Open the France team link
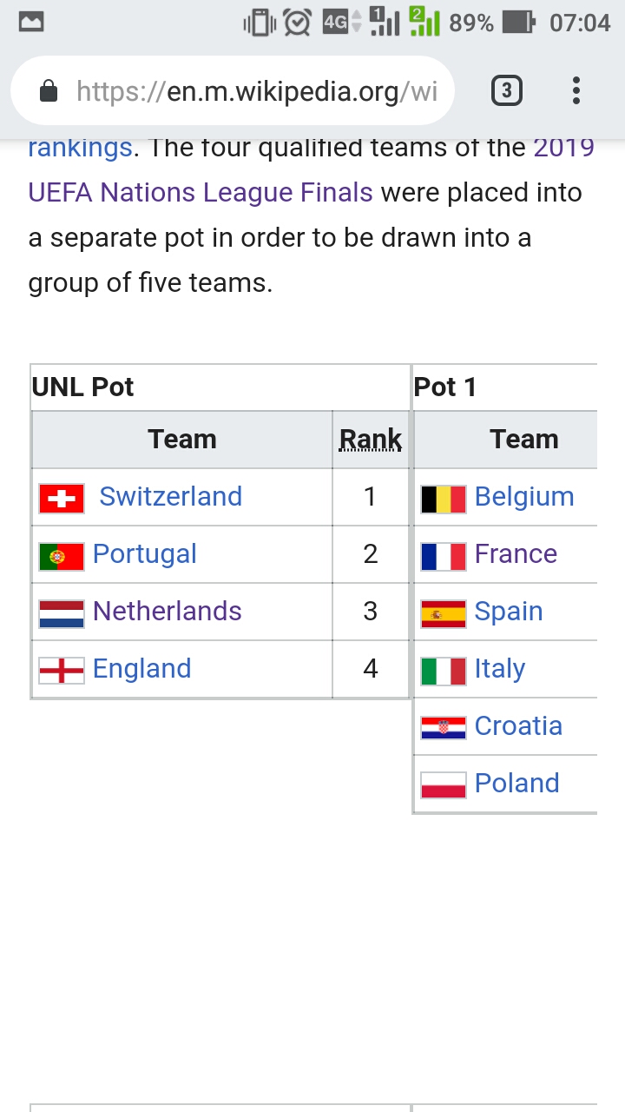This screenshot has height=1112, width=625. (x=516, y=554)
